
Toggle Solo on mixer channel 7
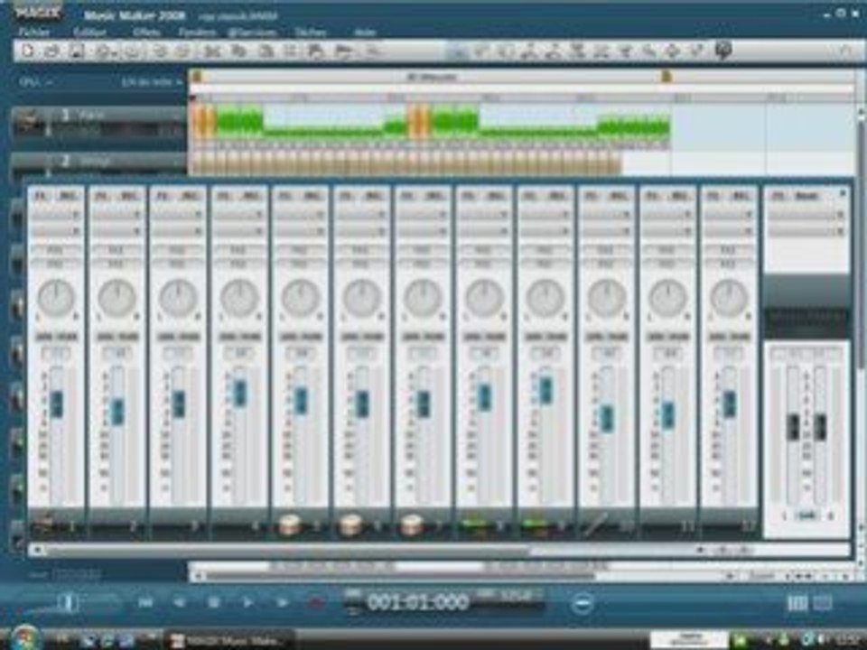(x=411, y=337)
